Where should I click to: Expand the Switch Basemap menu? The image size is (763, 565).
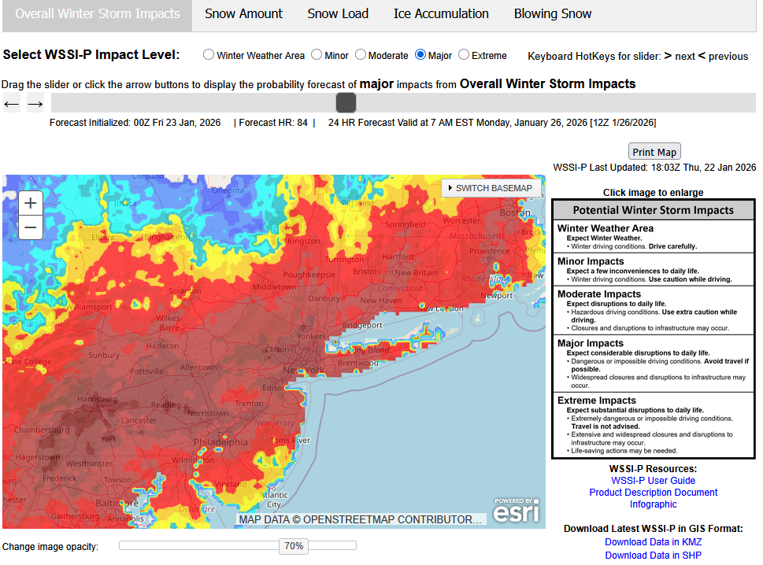491,188
